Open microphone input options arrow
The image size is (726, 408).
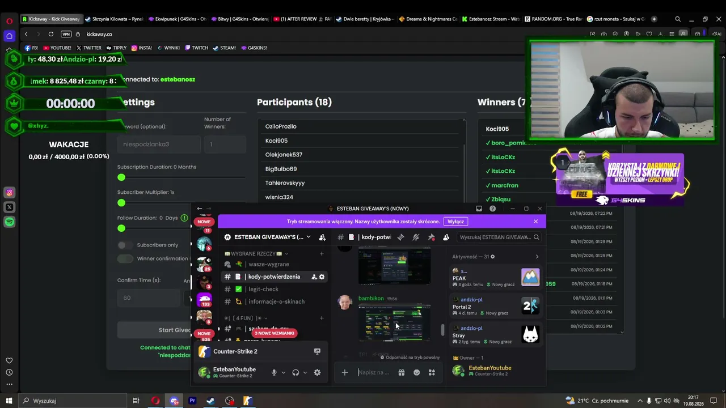point(283,372)
